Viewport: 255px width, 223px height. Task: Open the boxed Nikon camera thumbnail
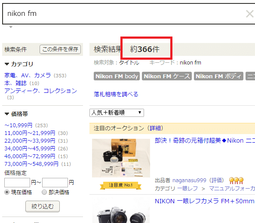click(121, 158)
